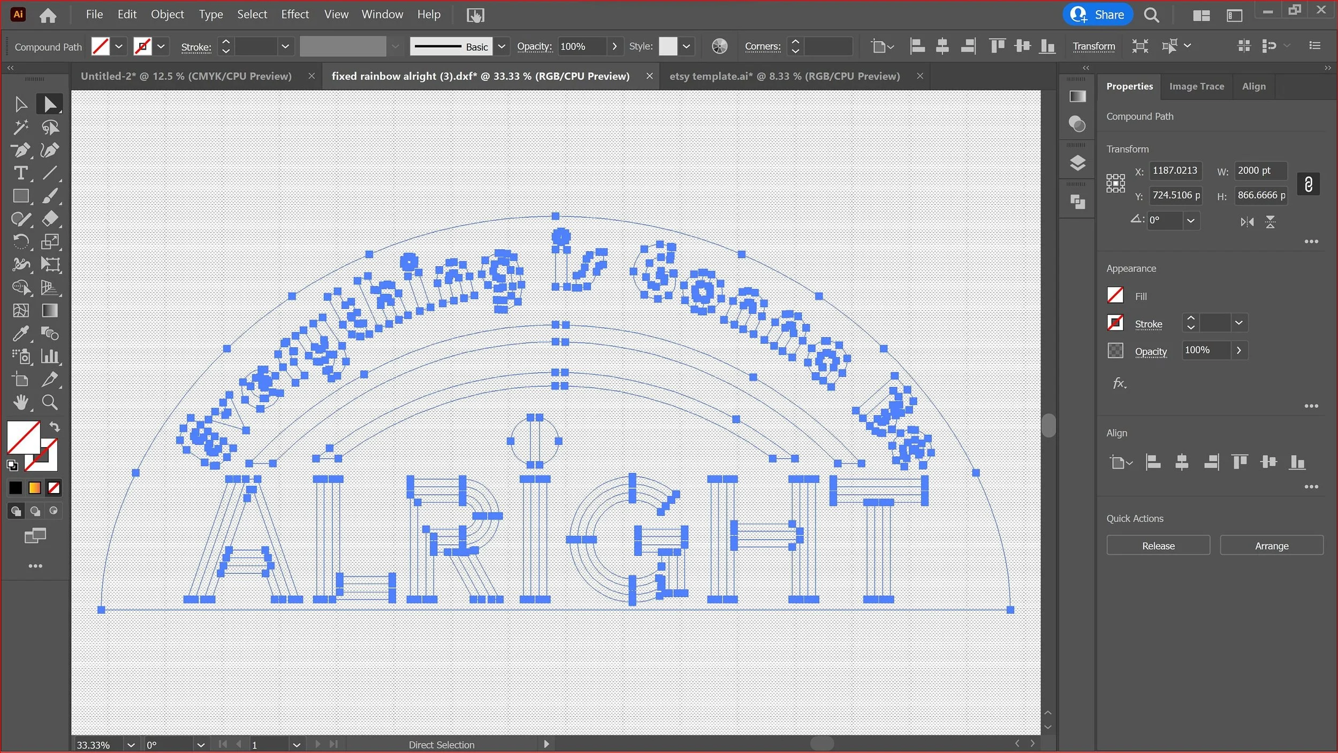The width and height of the screenshot is (1338, 753).
Task: Select the Magic Wand tool
Action: [x=21, y=127]
